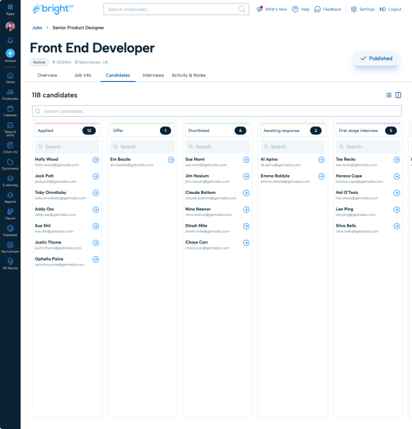Click arrow icon next to Em Bezzle
This screenshot has width=412, height=429.
(x=171, y=159)
